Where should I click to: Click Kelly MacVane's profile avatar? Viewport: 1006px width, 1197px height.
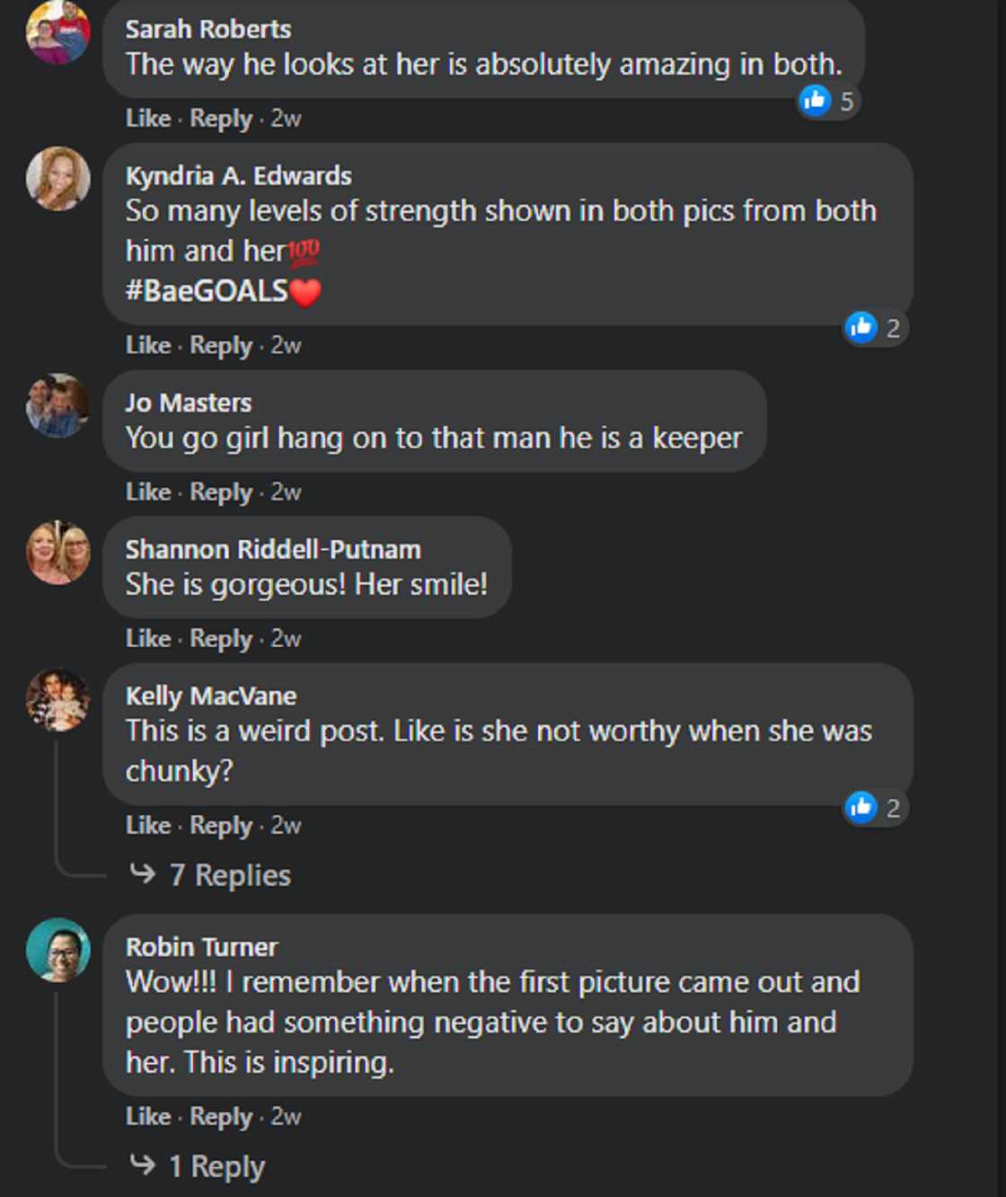[58, 699]
